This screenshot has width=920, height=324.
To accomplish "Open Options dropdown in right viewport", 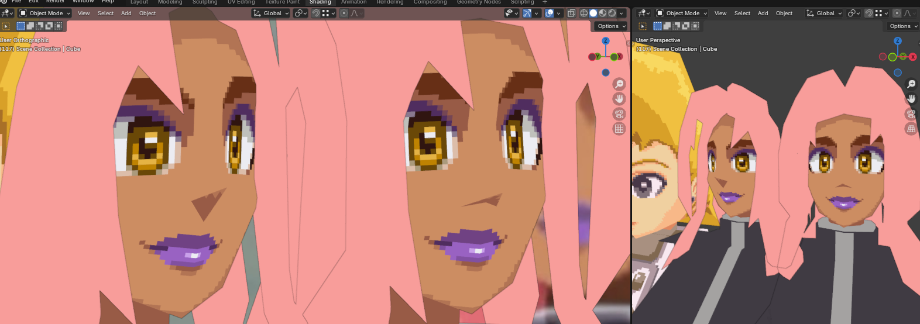I will tap(903, 26).
